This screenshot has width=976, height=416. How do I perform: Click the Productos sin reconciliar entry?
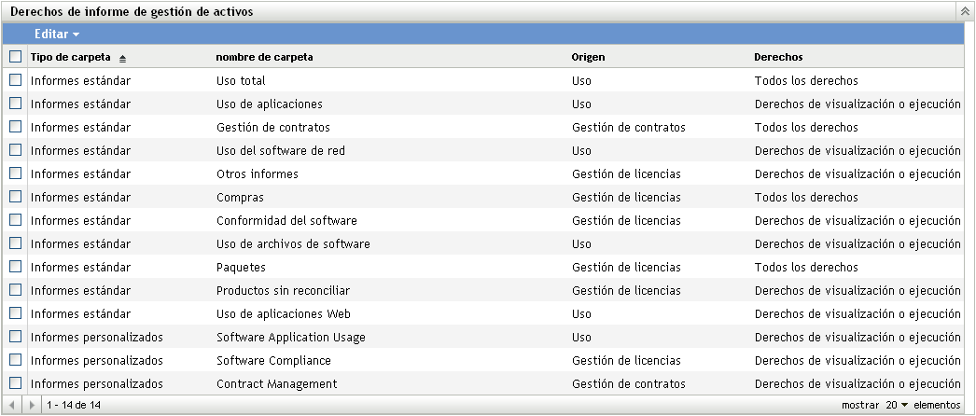(x=283, y=290)
